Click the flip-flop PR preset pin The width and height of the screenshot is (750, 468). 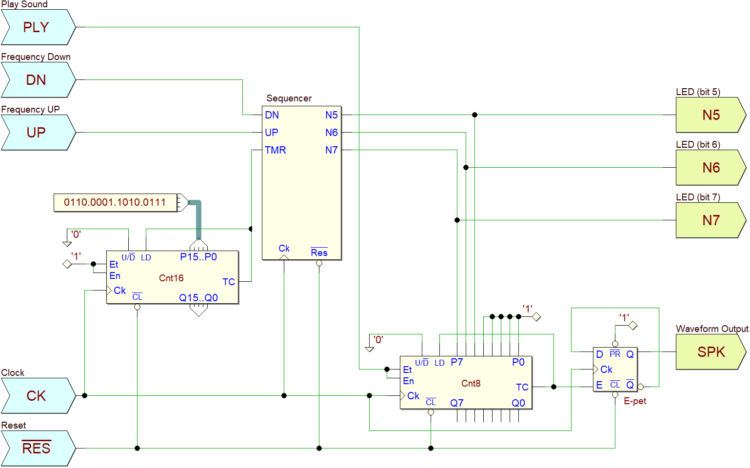(615, 354)
